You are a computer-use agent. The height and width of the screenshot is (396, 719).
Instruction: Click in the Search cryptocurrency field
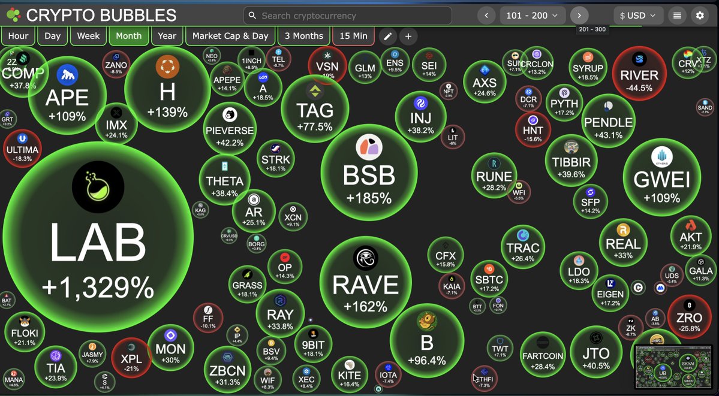point(347,16)
